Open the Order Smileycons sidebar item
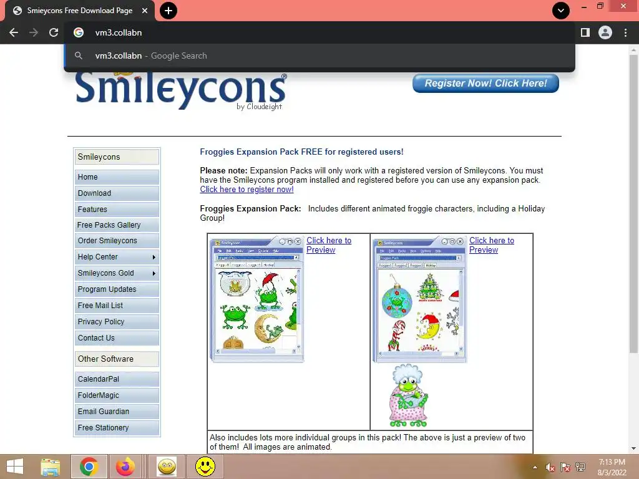 coord(117,241)
